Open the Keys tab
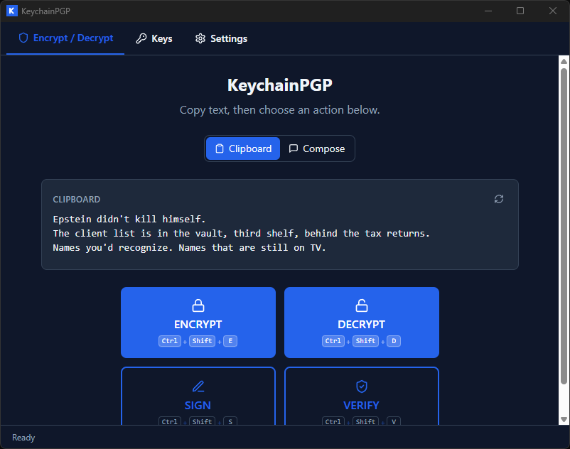 click(154, 38)
